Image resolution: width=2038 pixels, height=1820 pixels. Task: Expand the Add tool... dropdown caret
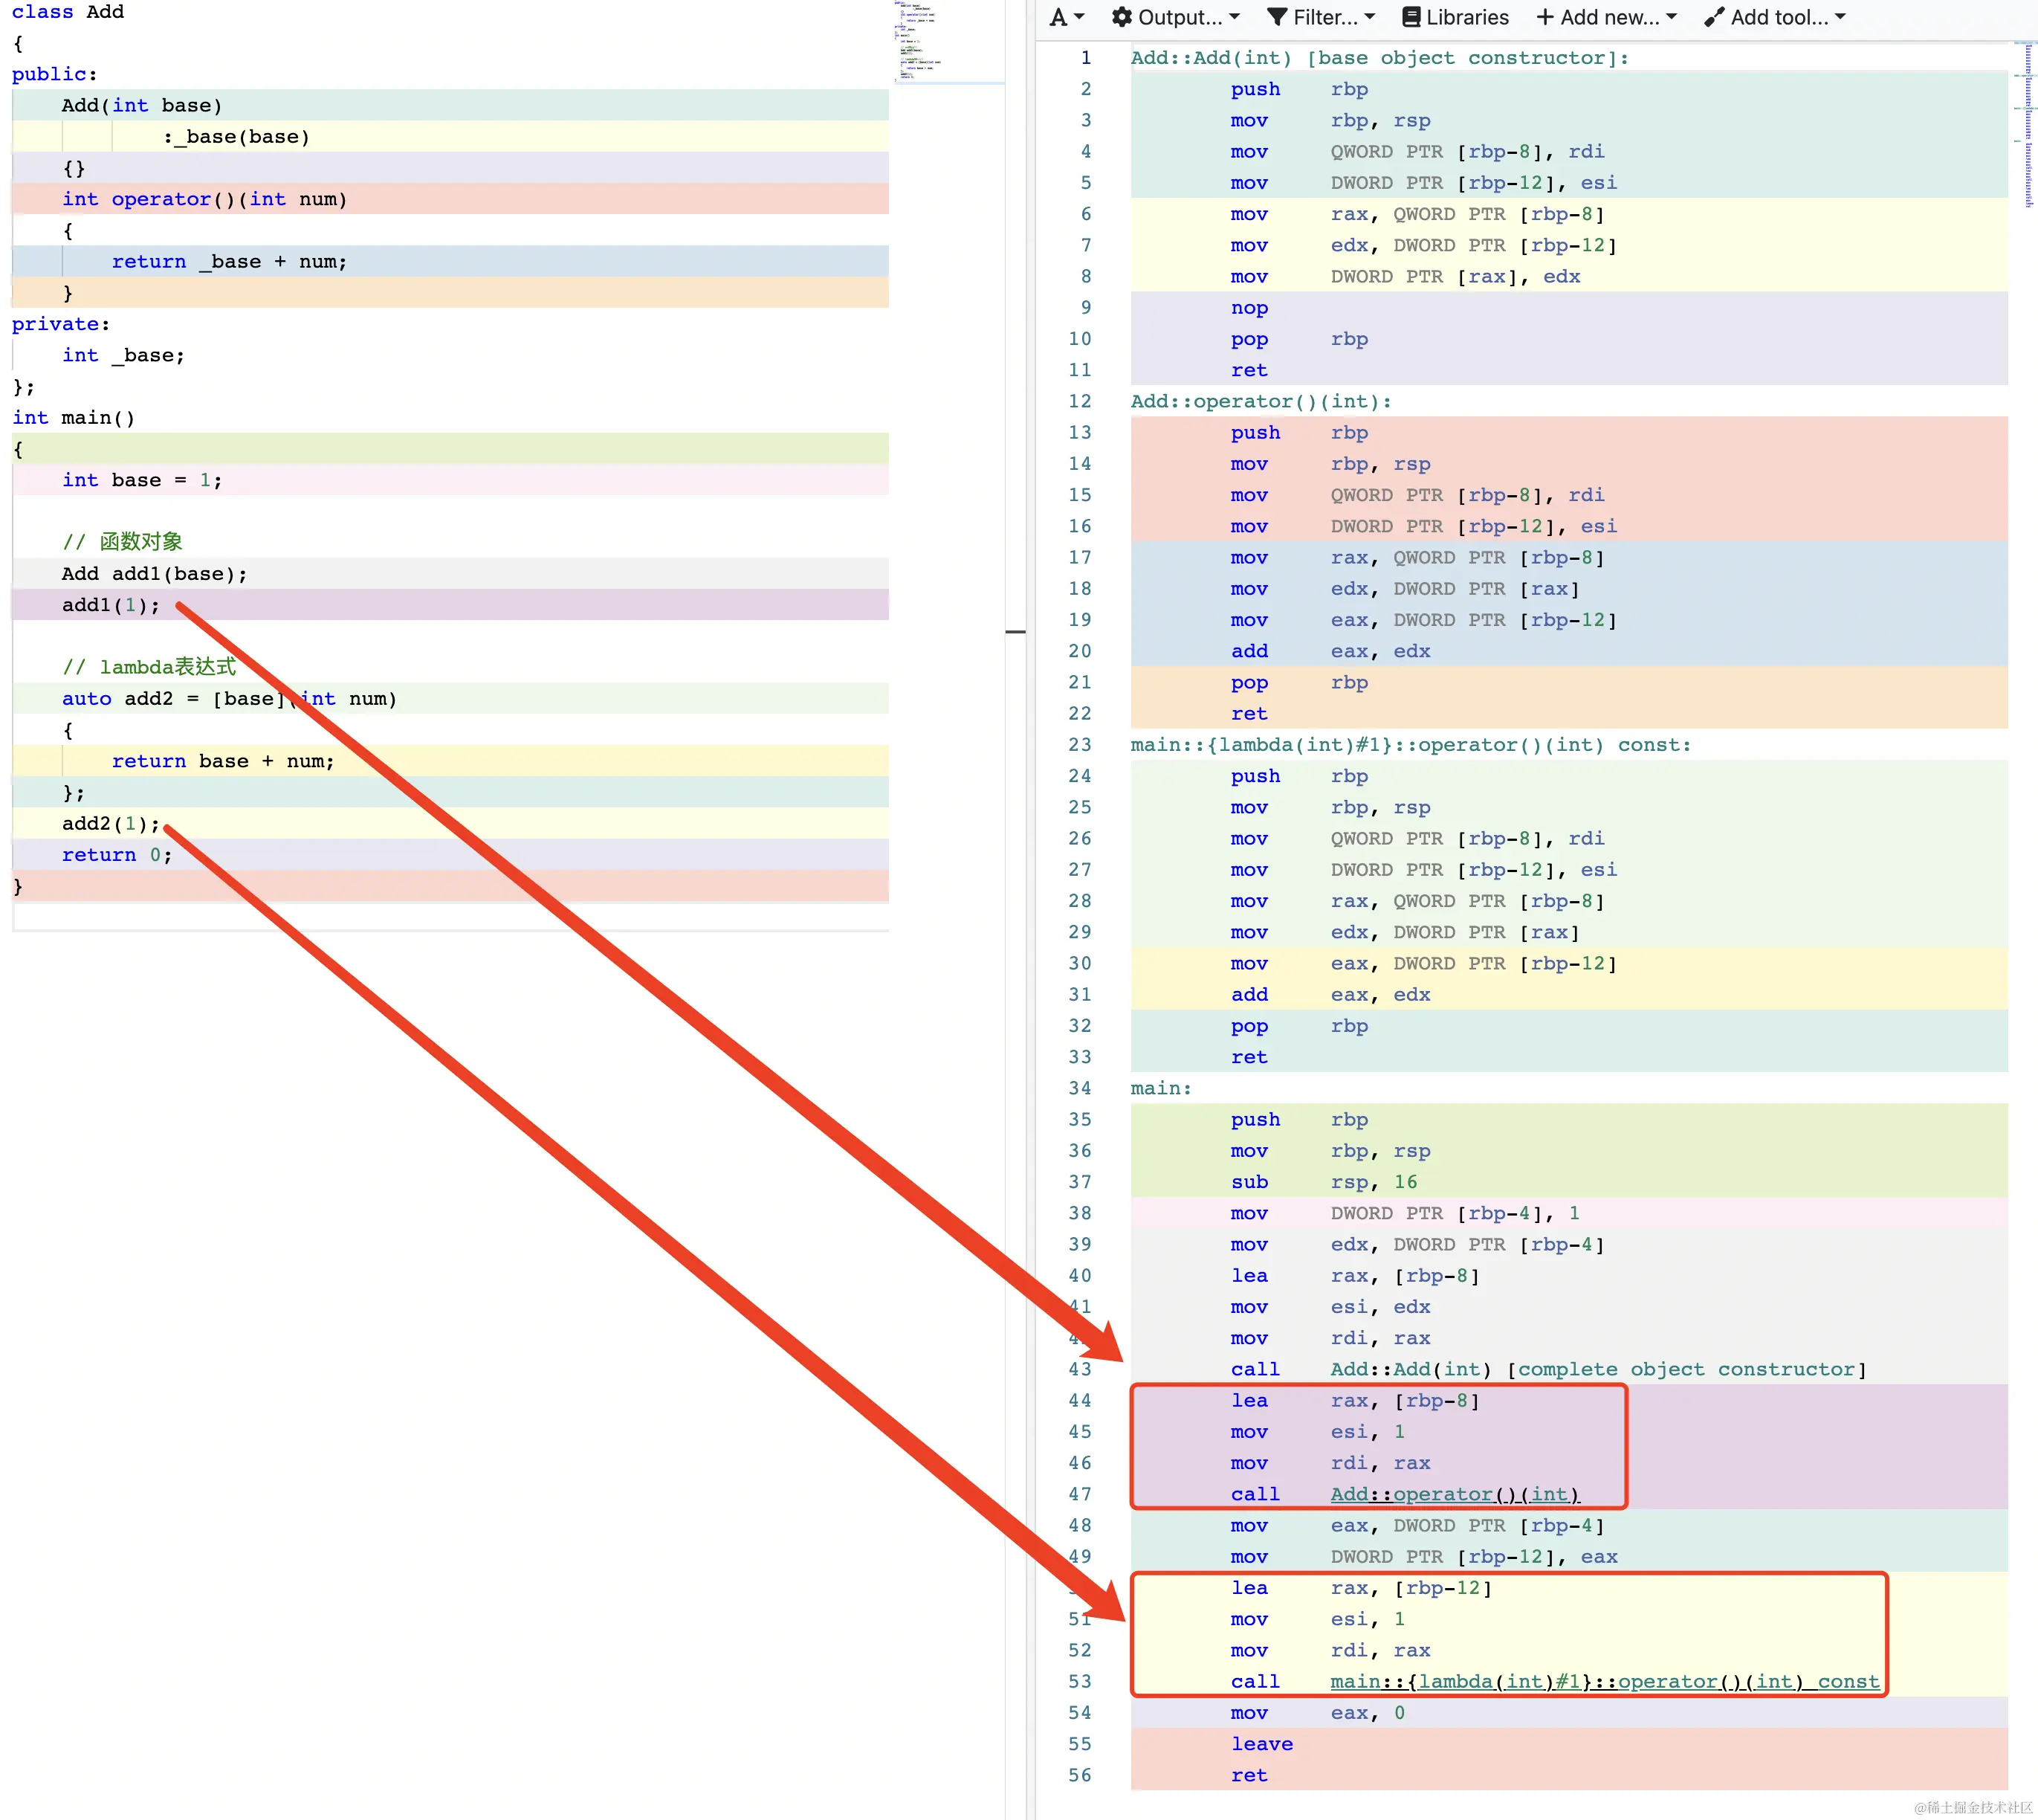tap(1840, 17)
